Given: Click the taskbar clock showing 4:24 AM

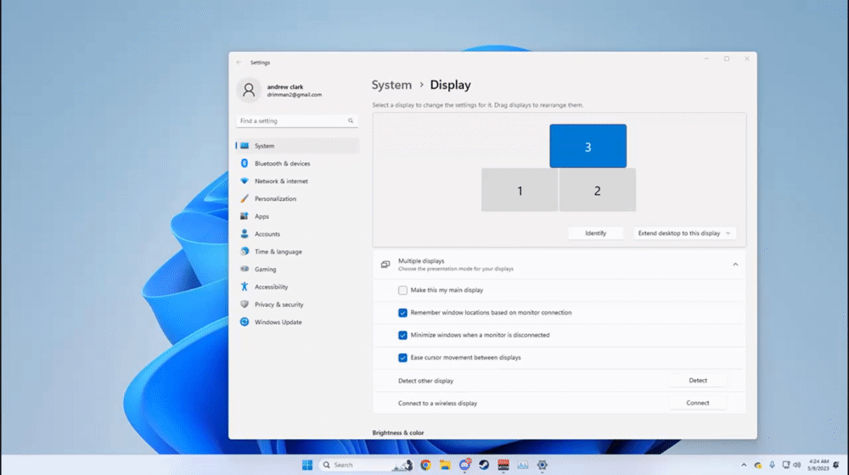Looking at the screenshot, I should [818, 465].
